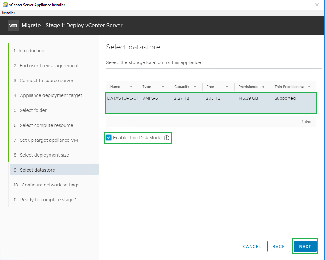325x260 pixels.
Task: Click the Name column filter icon
Action: (131, 87)
